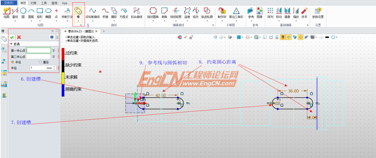Click the exit sketch icon above canvas
The width and height of the screenshot is (376, 158).
[x=180, y=37]
